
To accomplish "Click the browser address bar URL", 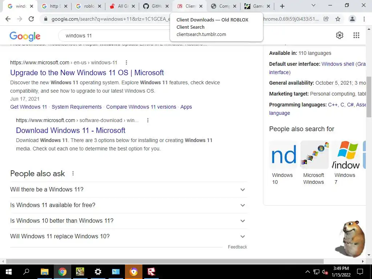I will click(x=110, y=19).
